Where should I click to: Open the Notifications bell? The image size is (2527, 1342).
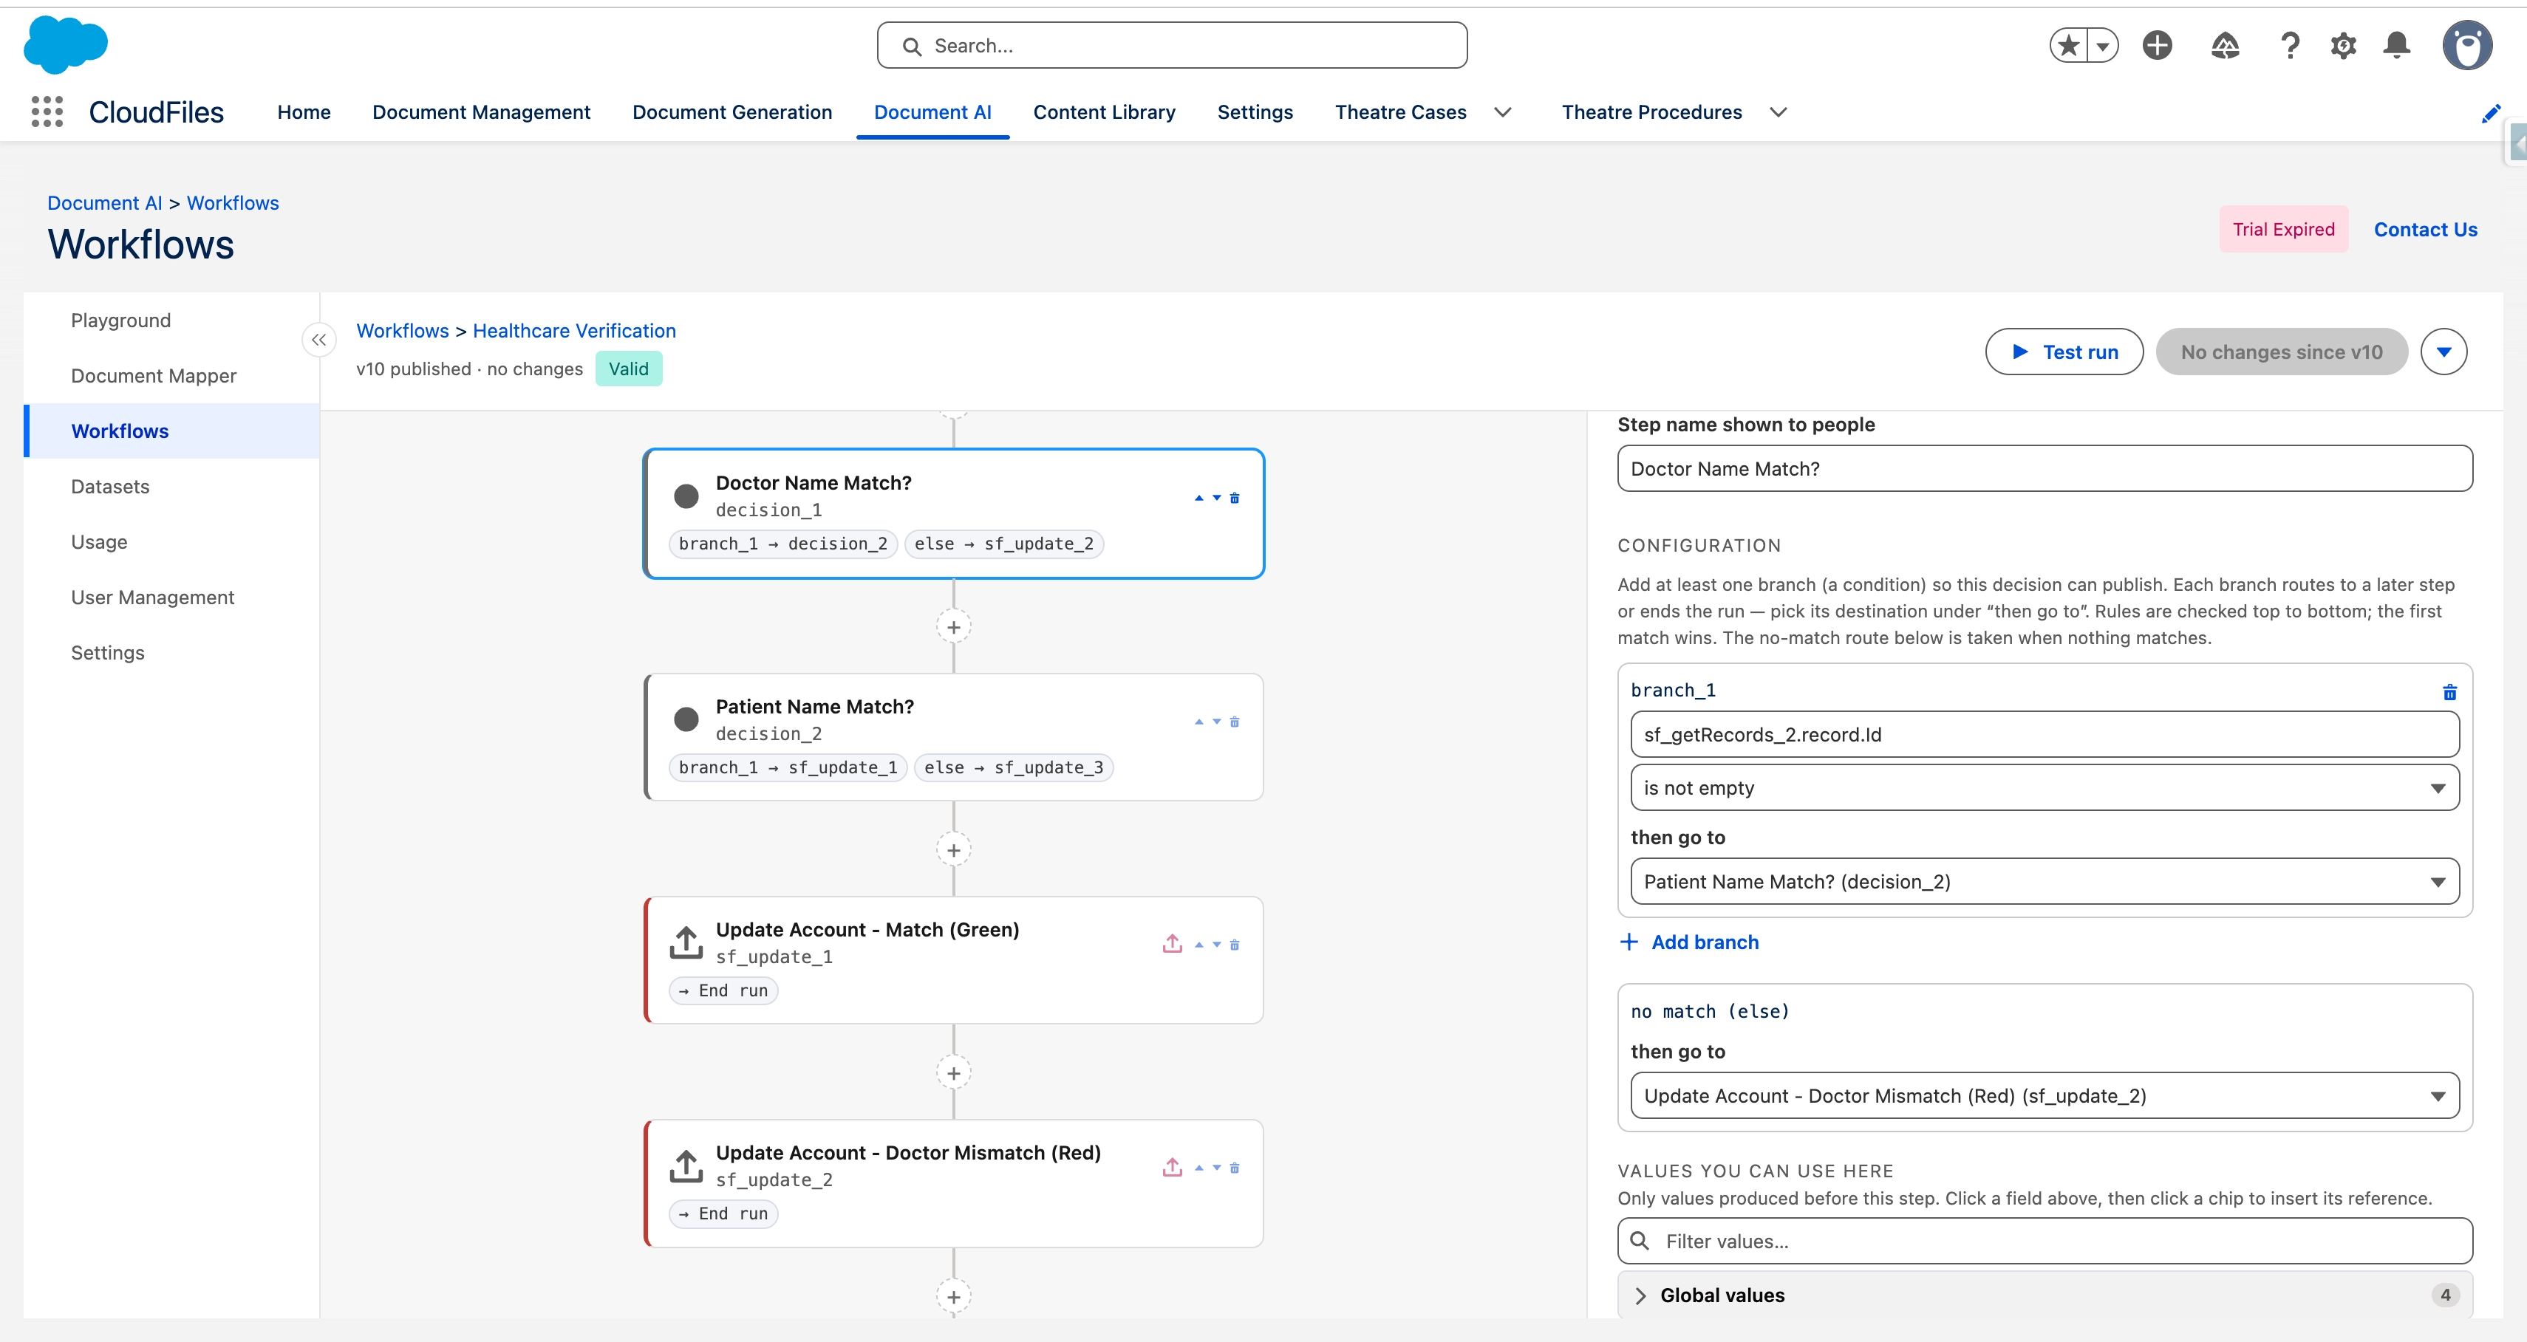click(2396, 45)
